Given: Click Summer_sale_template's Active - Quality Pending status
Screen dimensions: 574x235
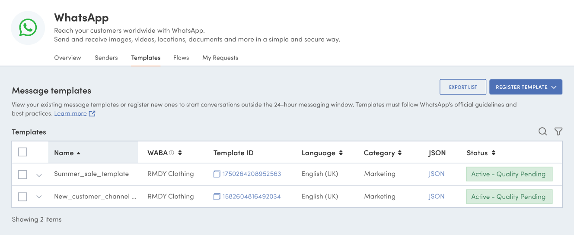Looking at the screenshot, I should pyautogui.click(x=509, y=174).
